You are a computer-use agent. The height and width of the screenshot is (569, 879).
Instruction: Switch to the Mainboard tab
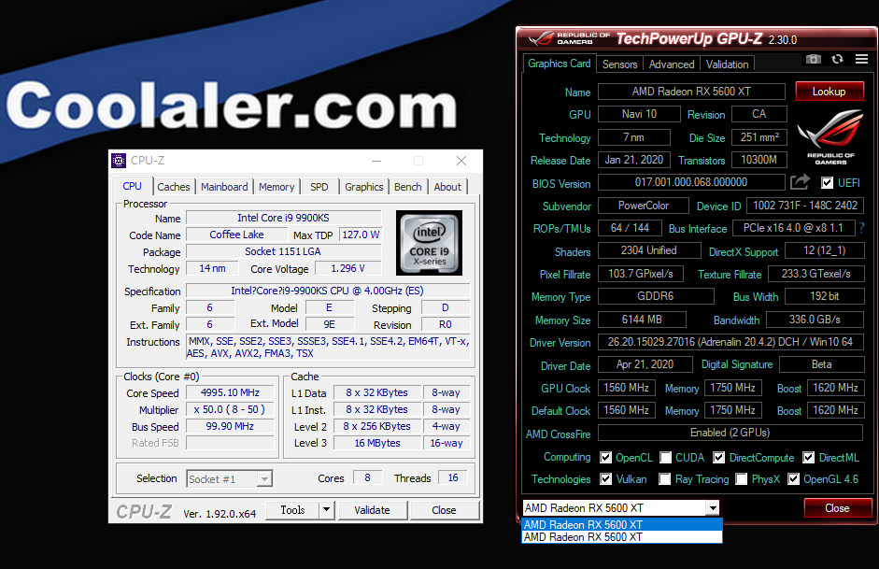pyautogui.click(x=224, y=187)
